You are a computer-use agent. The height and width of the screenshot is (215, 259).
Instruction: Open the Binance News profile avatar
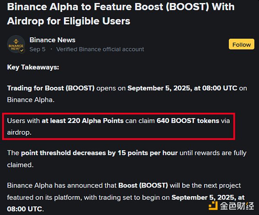[x=16, y=44]
